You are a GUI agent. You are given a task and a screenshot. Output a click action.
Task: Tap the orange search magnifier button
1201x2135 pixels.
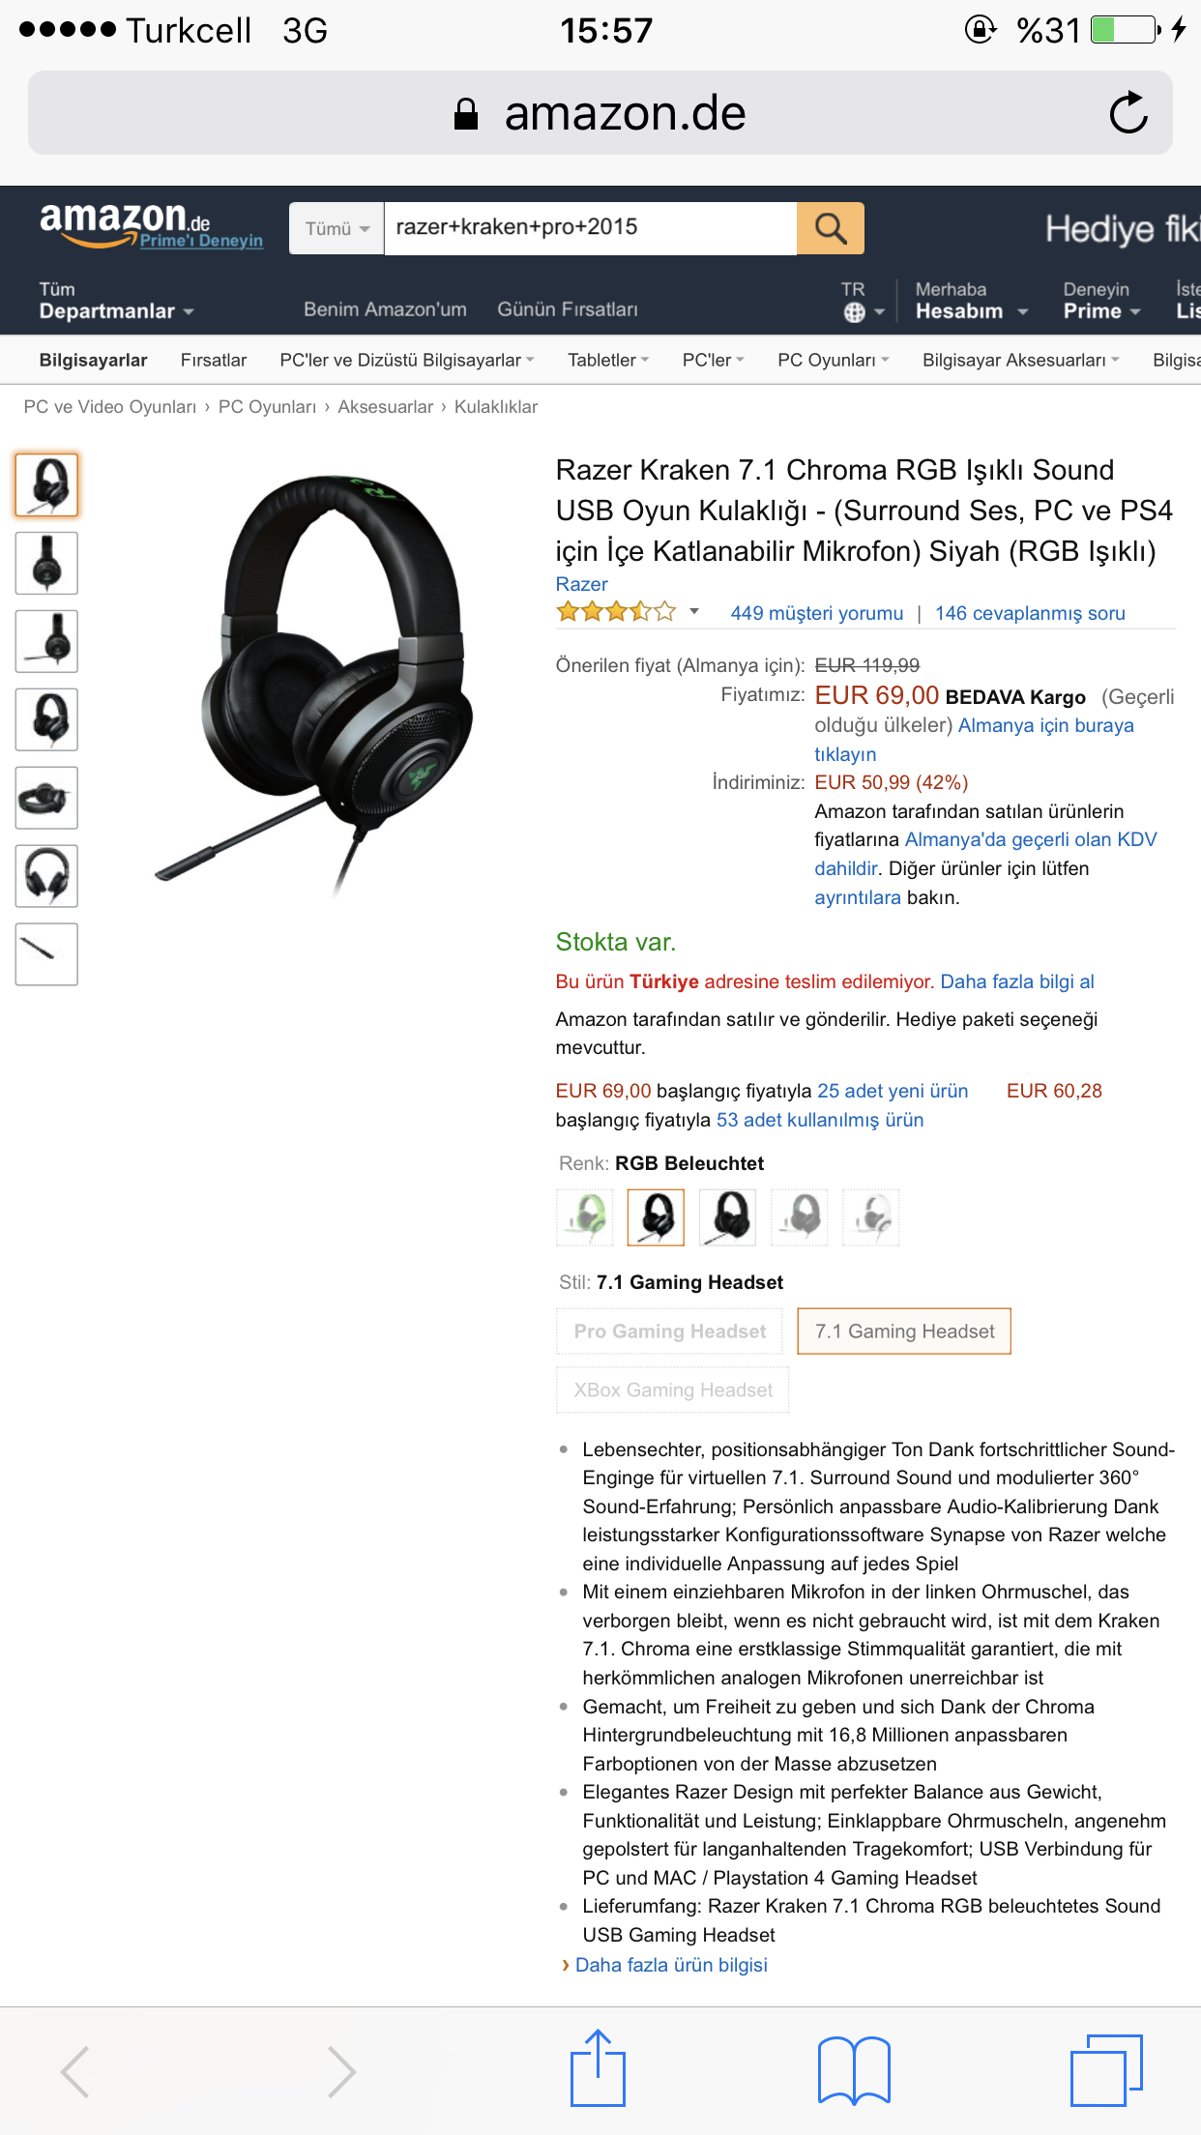(x=830, y=228)
